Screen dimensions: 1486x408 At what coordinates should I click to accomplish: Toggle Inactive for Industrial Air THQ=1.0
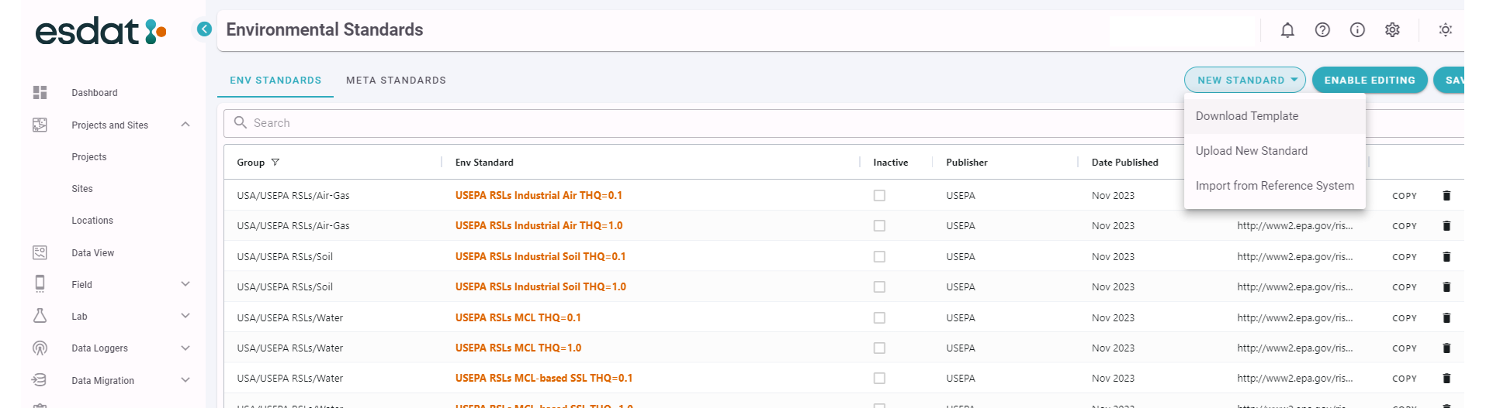tap(879, 226)
